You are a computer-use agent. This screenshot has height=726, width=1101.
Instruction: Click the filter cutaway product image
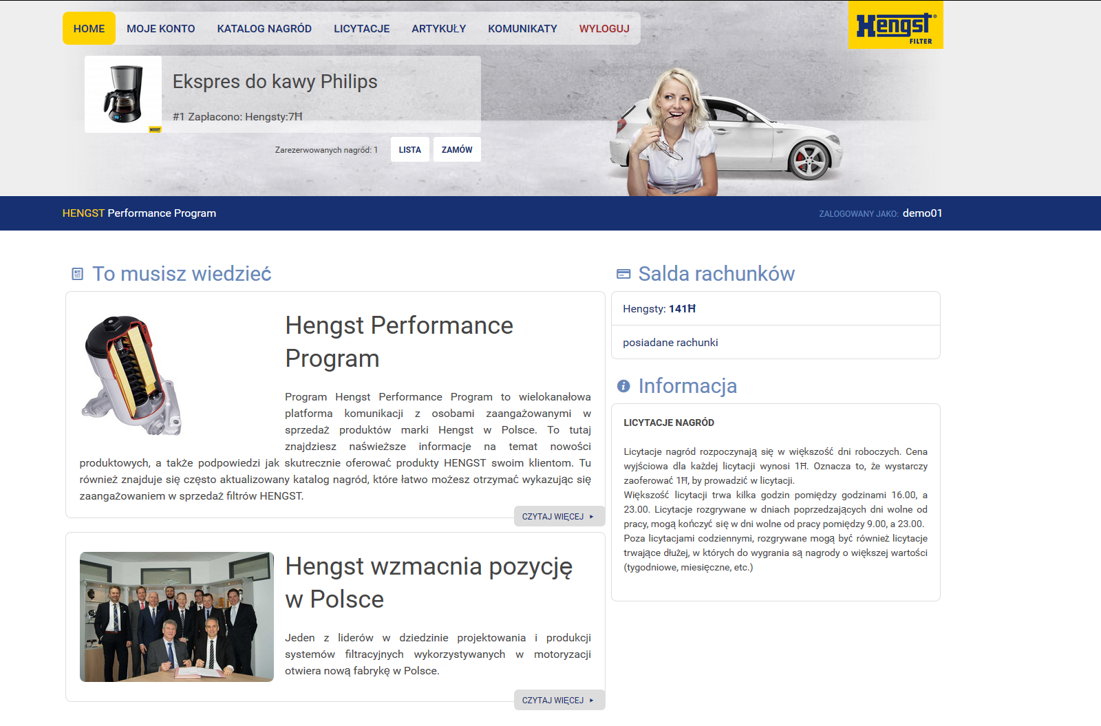tap(131, 375)
